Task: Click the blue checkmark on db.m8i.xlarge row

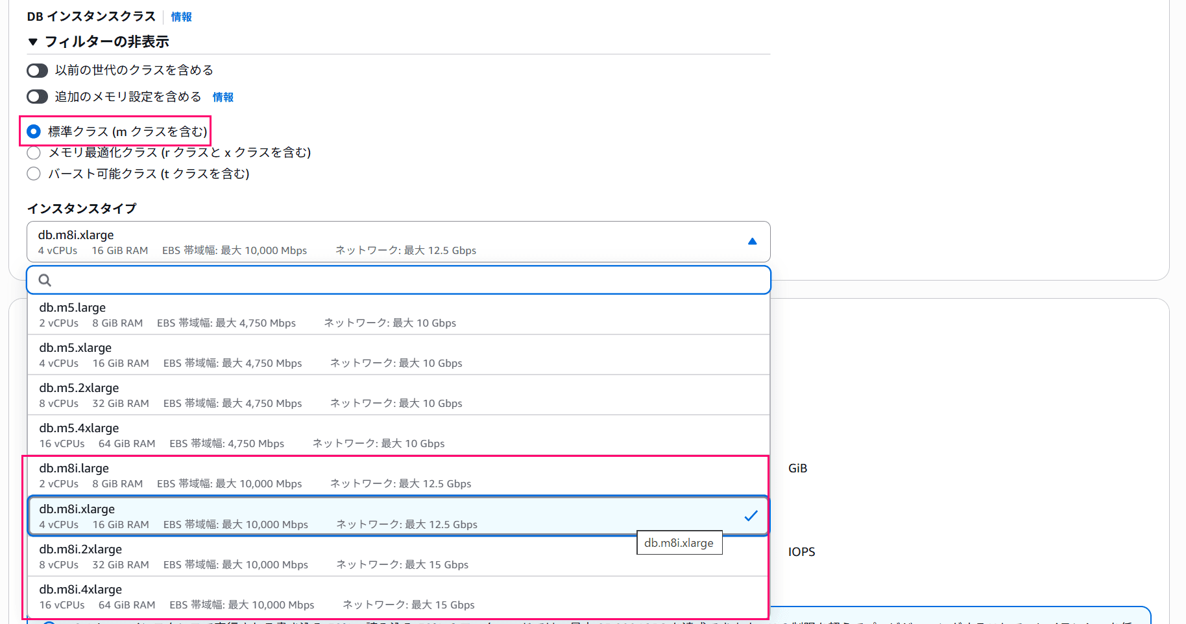Action: (751, 516)
